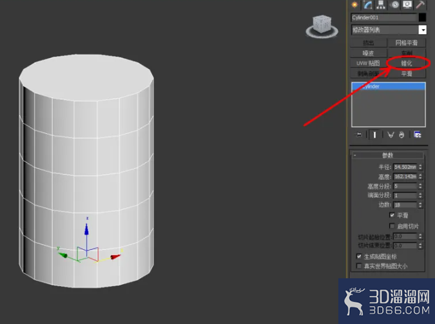
Task: Toggle the 平滑 checkbox in parameters
Action: [x=392, y=215]
